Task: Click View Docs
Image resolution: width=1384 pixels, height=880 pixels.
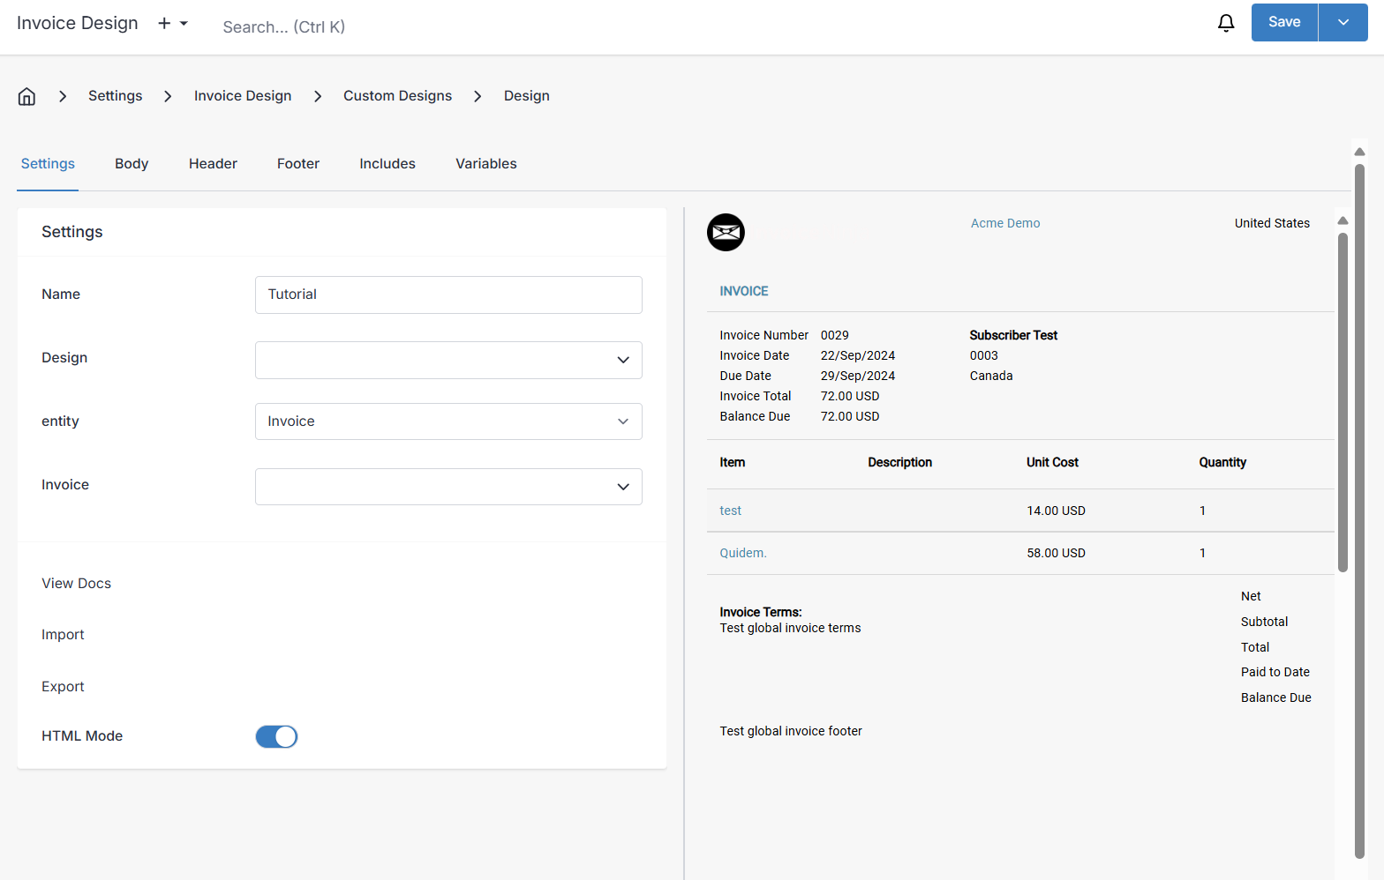Action: tap(77, 584)
